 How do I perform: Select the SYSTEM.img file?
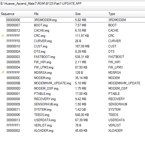(76, 110)
